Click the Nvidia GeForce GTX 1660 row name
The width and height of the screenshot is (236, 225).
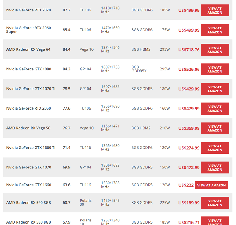29,185
